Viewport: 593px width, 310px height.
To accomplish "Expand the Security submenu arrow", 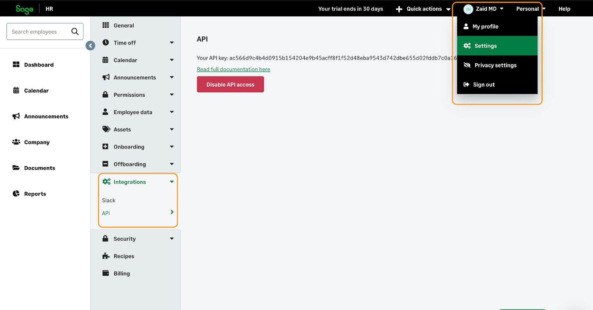I will coord(172,239).
